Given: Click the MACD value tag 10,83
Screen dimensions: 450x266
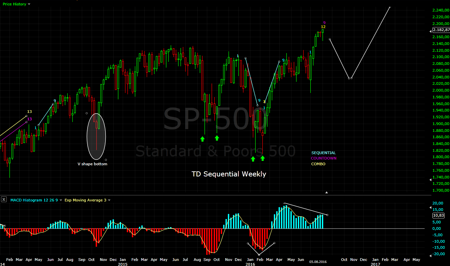Looking at the screenshot, I should tap(439, 216).
